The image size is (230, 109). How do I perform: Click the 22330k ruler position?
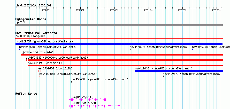(x=216, y=10)
